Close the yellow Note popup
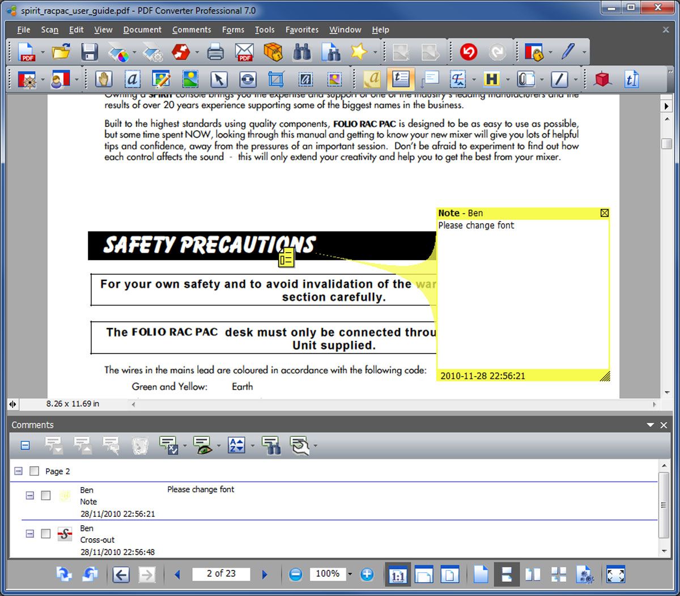The image size is (680, 596). click(605, 213)
